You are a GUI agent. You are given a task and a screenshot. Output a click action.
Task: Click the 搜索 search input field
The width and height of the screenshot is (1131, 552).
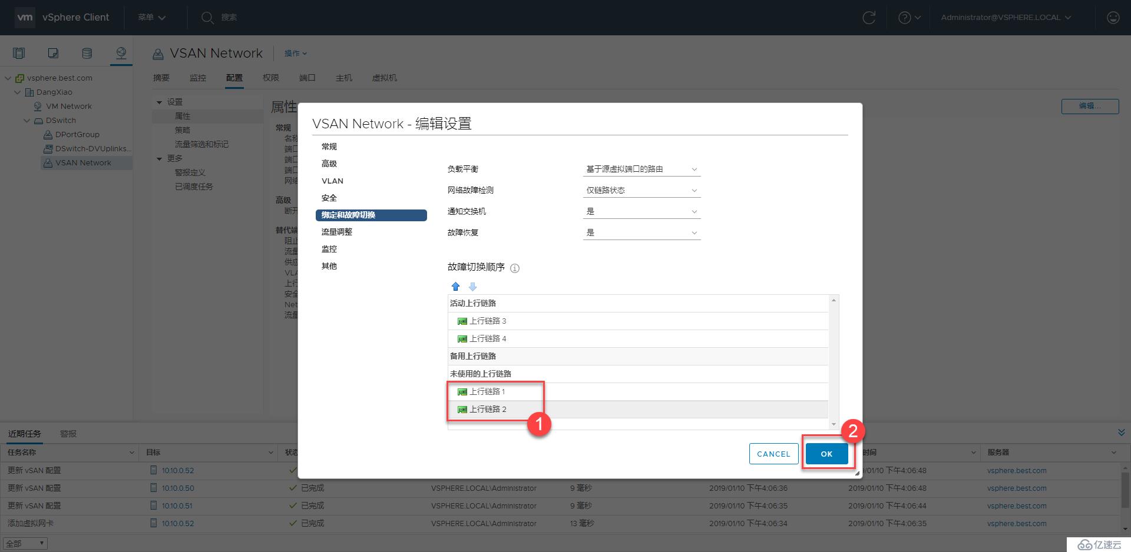point(229,18)
